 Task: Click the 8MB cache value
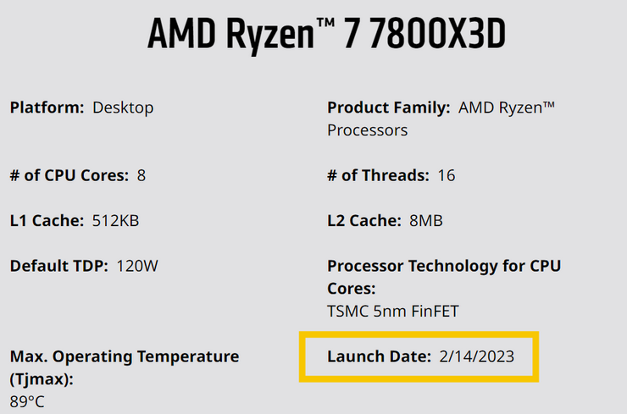tap(426, 221)
